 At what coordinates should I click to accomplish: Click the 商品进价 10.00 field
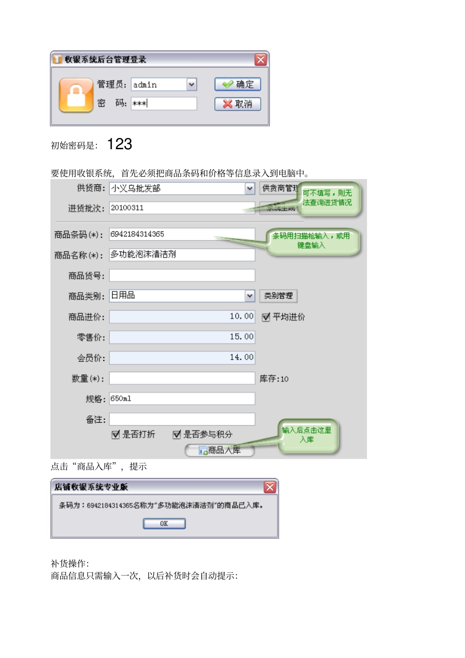point(182,317)
